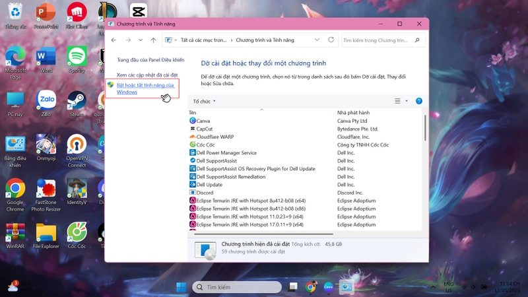This screenshot has width=528, height=297.
Task: Open Trang đầu của Panel Điều khiển link
Action: 150,59
